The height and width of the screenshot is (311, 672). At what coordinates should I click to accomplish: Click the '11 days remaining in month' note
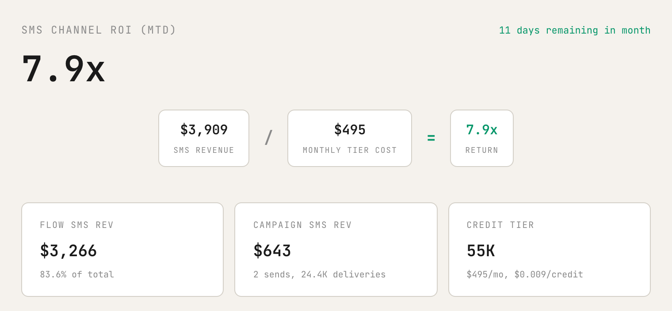point(575,30)
